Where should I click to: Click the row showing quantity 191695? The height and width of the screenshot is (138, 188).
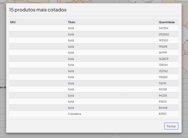click(94, 47)
